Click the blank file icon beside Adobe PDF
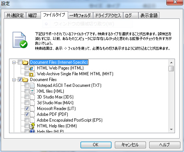 point(32,114)
